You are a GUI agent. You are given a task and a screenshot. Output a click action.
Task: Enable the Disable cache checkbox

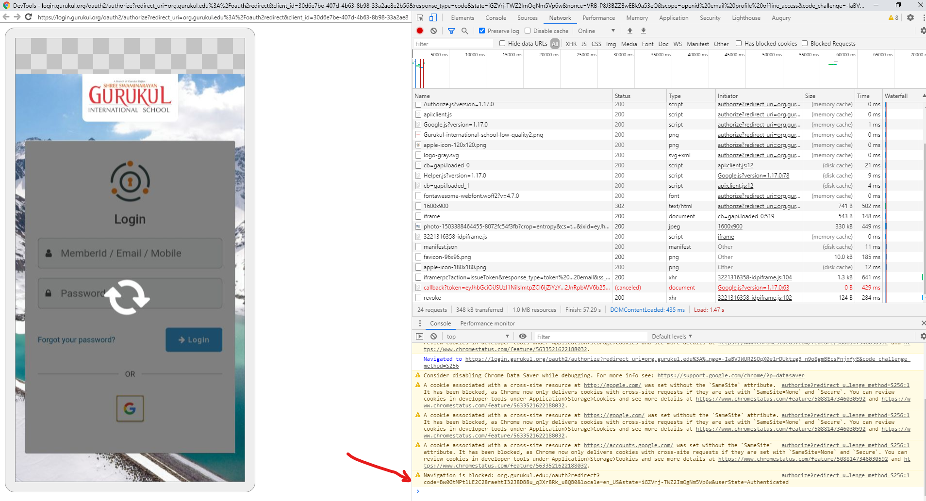click(528, 31)
